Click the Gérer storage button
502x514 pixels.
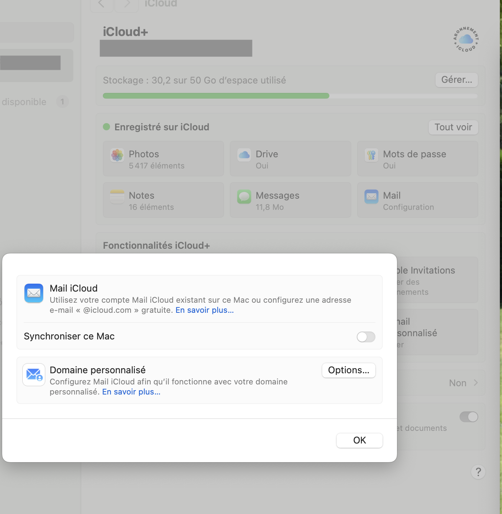tap(457, 80)
